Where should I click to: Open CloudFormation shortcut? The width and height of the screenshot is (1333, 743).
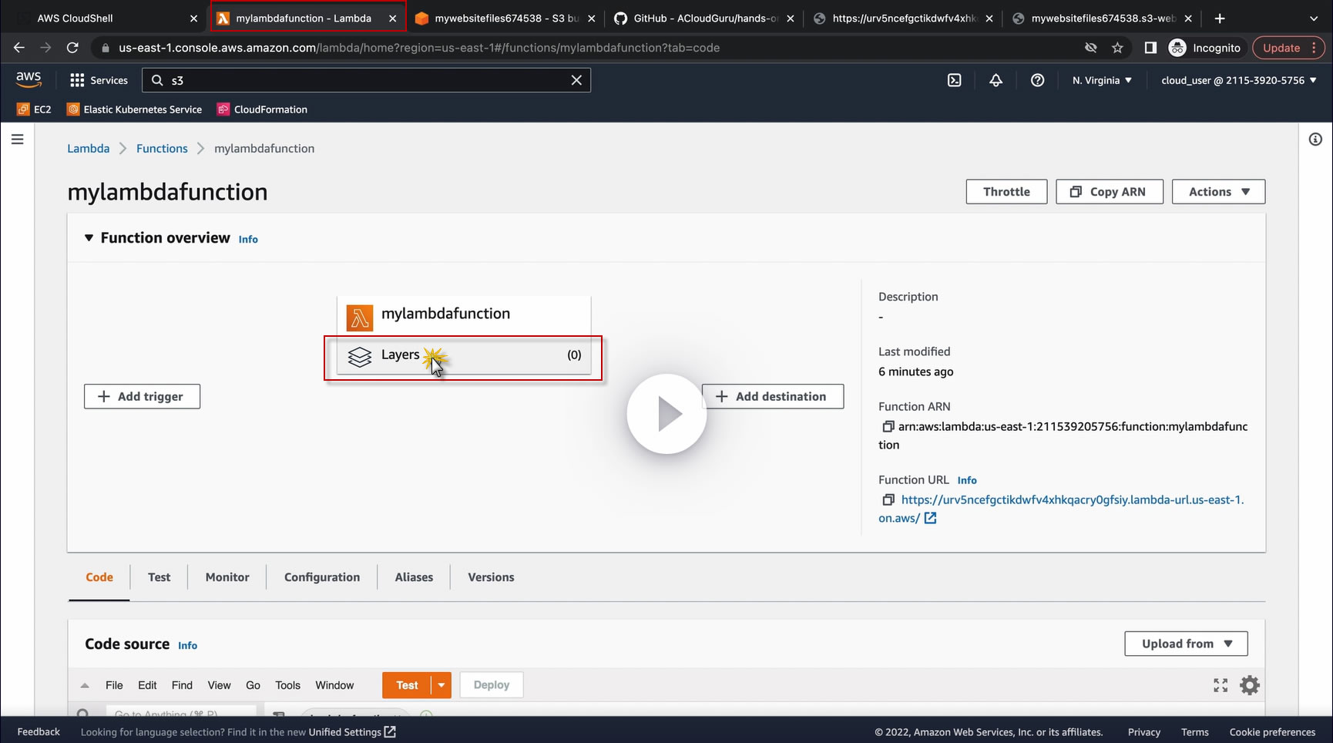click(263, 109)
